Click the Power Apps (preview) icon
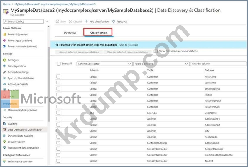This screenshot has height=167, width=248. [x=5, y=40]
